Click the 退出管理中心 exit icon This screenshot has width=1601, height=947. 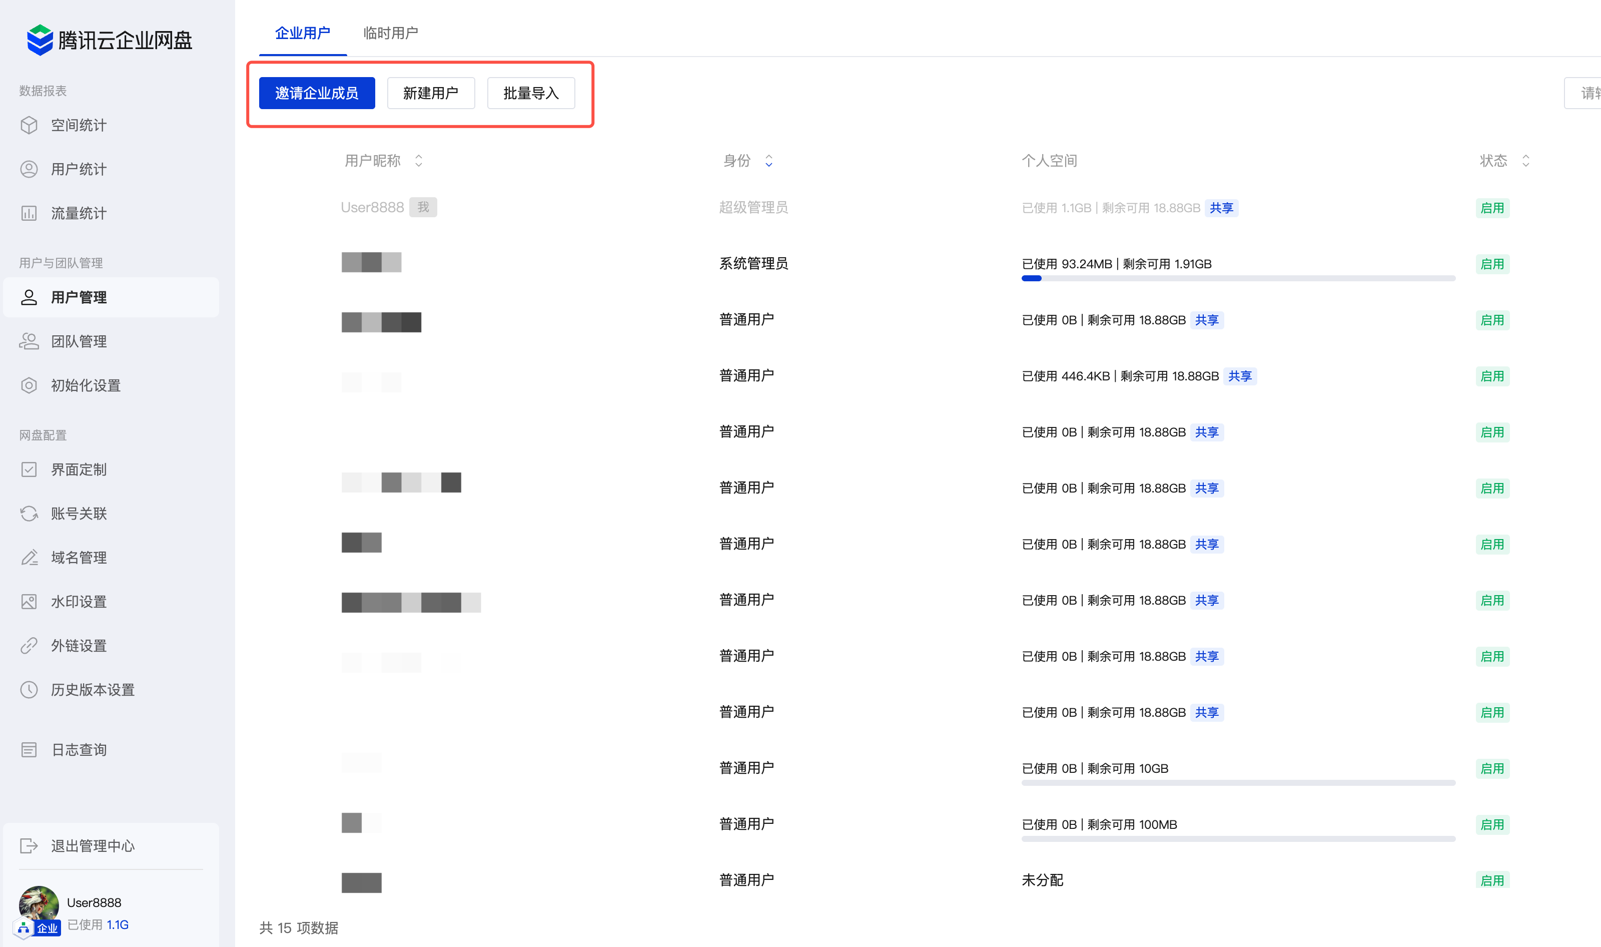29,846
